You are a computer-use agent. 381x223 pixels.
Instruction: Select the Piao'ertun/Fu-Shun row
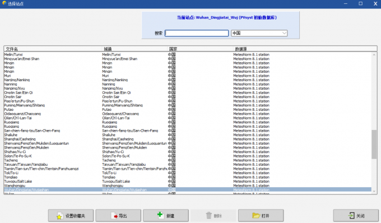[188, 101]
